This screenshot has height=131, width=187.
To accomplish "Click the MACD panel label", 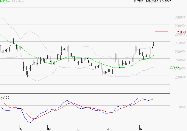I will pyautogui.click(x=5, y=98).
